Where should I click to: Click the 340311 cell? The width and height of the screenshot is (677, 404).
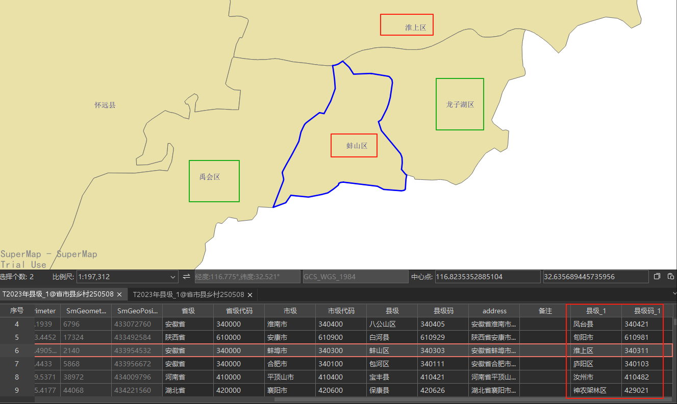pyautogui.click(x=647, y=351)
